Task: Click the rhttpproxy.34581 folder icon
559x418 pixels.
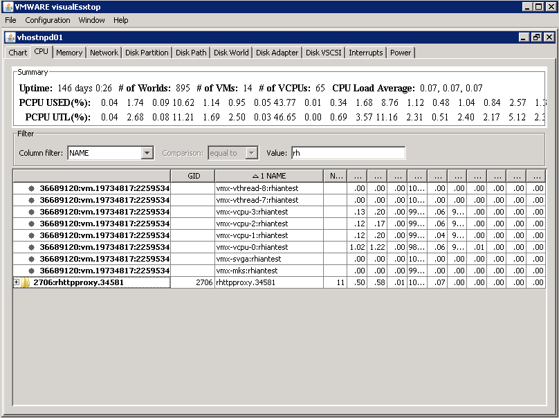Action: (25, 282)
